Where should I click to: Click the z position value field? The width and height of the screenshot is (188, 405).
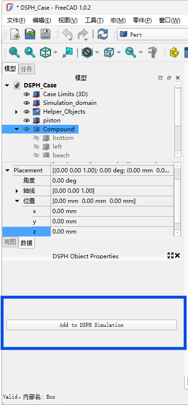click(x=112, y=232)
